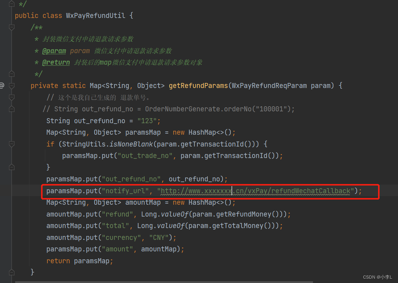Click the @param tag in the Javadoc
The width and height of the screenshot is (398, 283).
point(54,50)
